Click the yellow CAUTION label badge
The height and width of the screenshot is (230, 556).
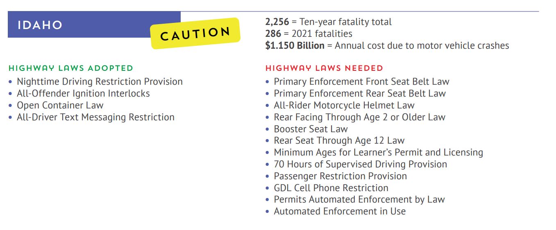[x=195, y=34]
